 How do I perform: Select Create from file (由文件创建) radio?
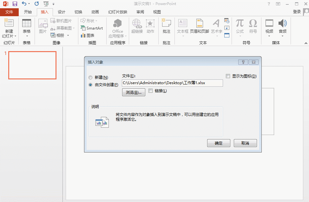(x=90, y=84)
